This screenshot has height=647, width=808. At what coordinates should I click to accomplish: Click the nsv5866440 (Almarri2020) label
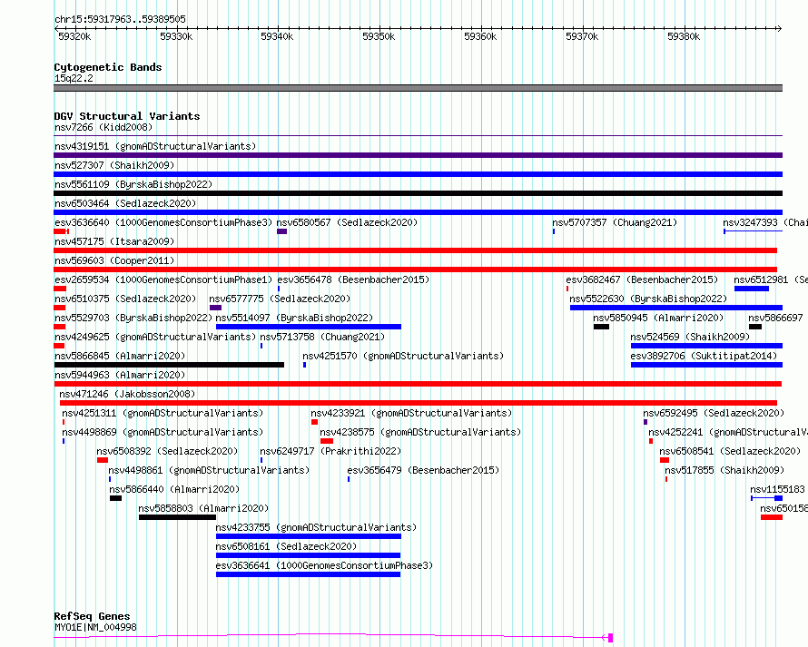pyautogui.click(x=174, y=489)
